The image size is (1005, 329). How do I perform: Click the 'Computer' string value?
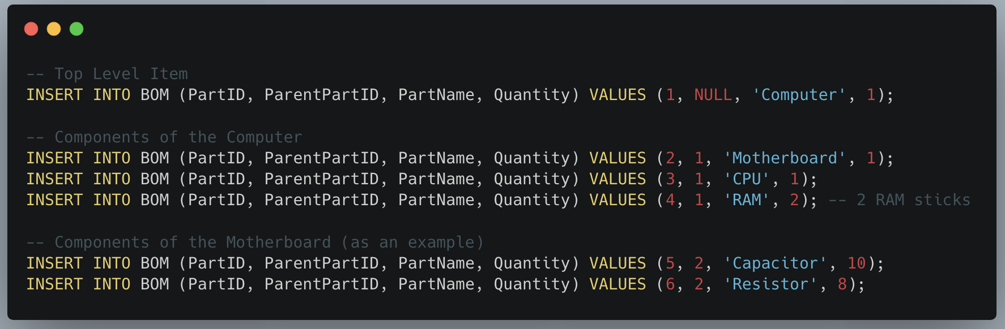tap(799, 95)
